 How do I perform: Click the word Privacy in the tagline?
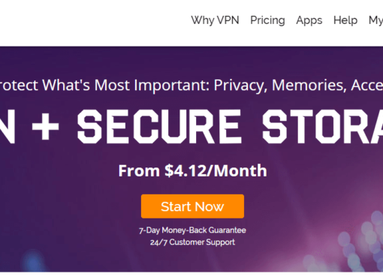tap(240, 86)
